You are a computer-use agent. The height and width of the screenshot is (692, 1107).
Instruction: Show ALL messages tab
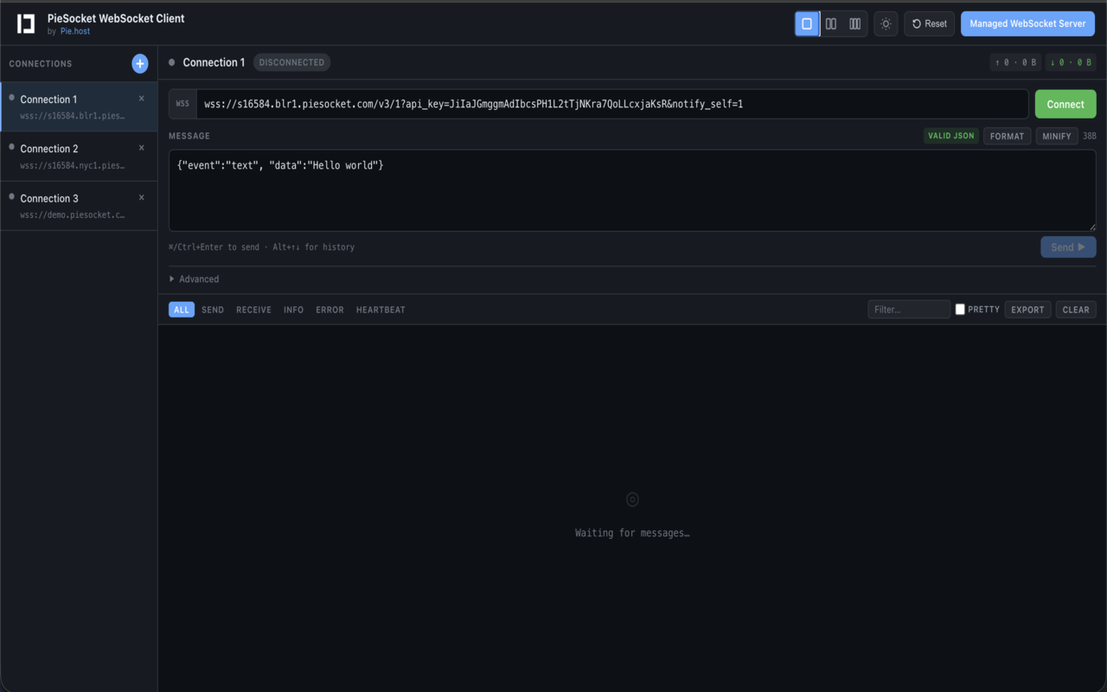[182, 310]
